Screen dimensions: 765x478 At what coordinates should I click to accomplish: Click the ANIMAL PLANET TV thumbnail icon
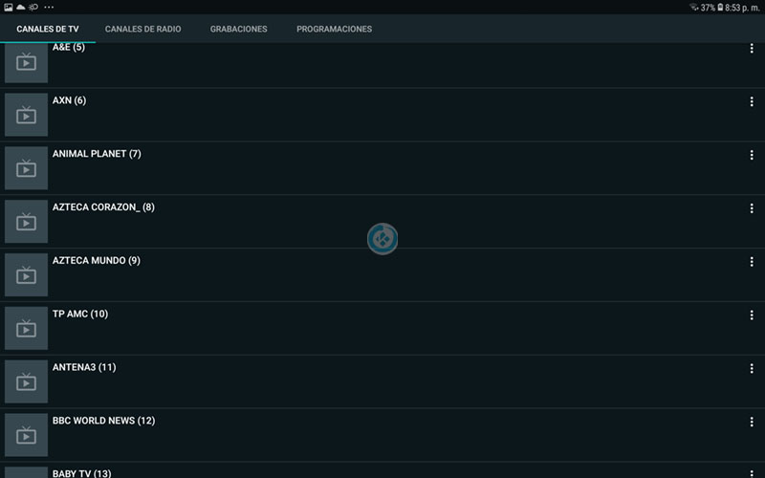26,169
